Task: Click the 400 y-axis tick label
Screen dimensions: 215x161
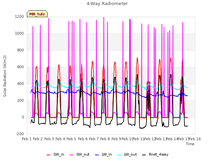Action: (20, 84)
